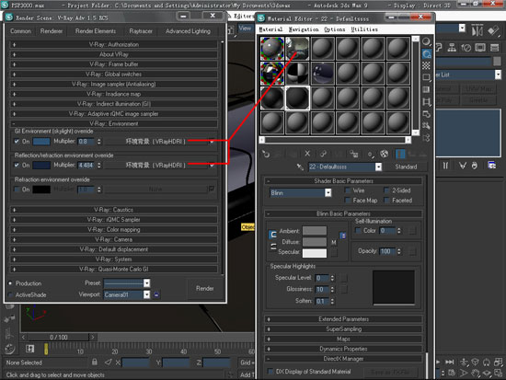
Task: Switch to Render Elements tab
Action: pos(96,31)
